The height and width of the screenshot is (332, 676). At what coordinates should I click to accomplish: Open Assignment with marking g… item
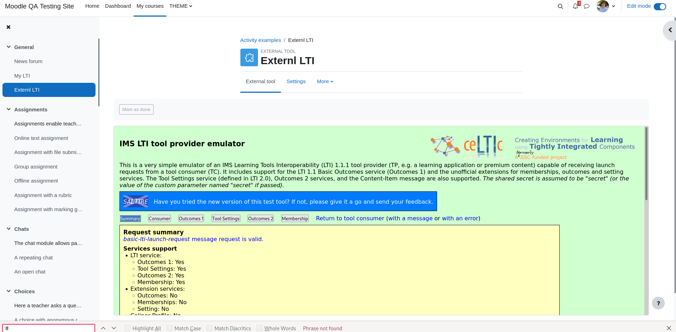(x=48, y=209)
